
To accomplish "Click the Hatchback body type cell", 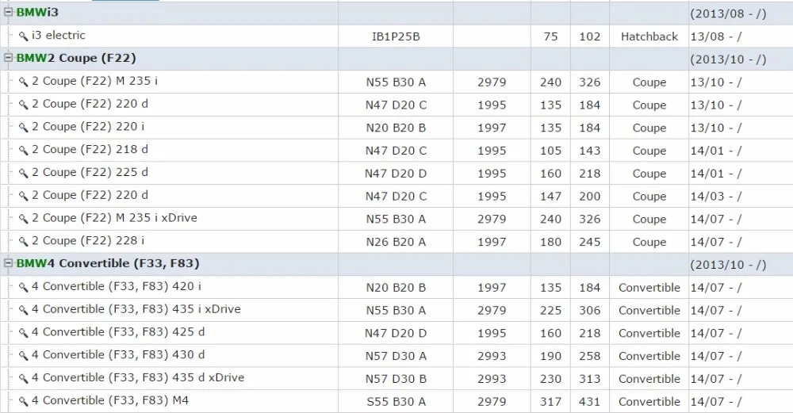I will coord(649,36).
